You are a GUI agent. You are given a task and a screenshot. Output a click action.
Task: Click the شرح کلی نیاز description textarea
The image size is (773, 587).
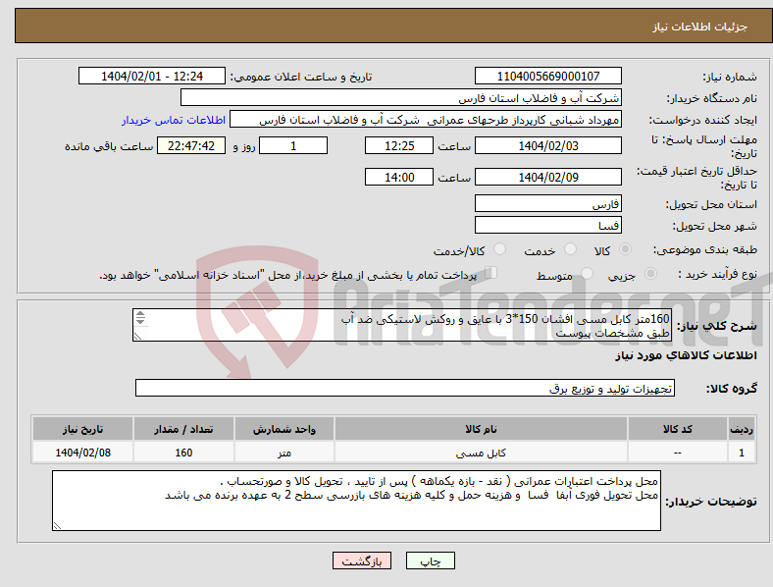[x=402, y=326]
